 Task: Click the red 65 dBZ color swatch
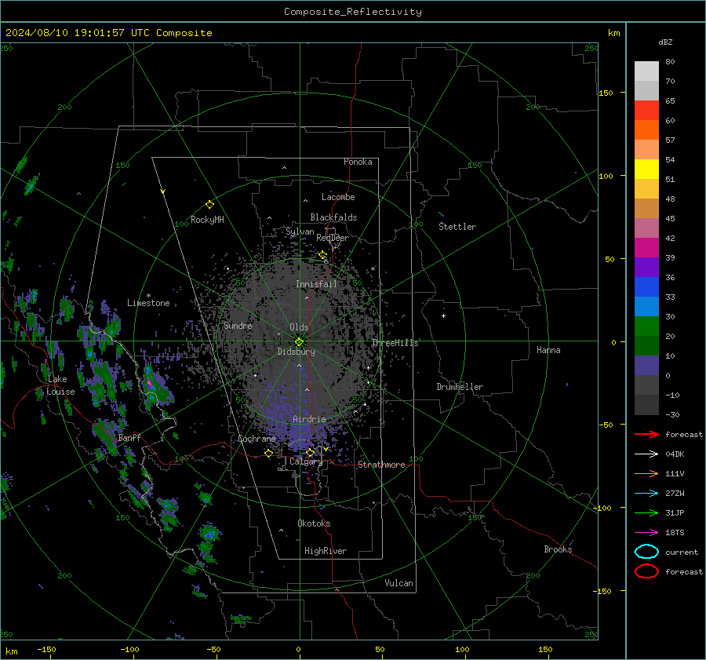(646, 110)
